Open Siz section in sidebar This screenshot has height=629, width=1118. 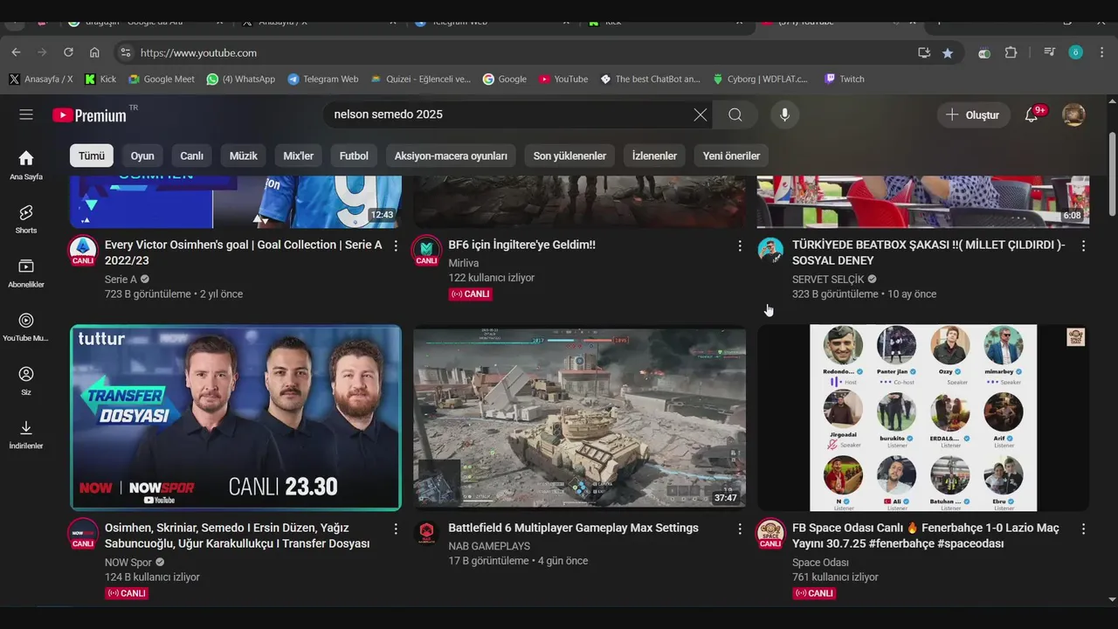click(26, 380)
